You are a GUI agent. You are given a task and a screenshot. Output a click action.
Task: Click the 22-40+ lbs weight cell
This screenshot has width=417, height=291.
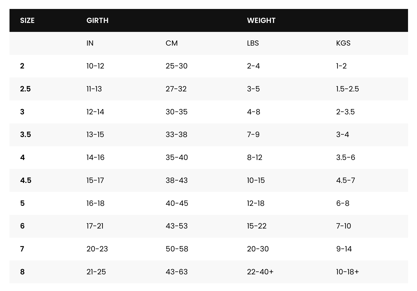pos(260,272)
